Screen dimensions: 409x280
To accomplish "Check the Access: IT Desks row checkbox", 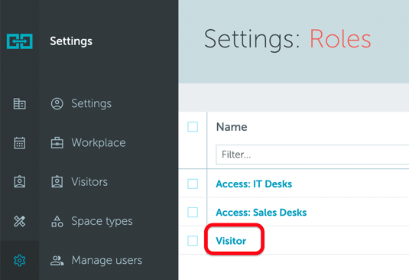I will click(193, 184).
